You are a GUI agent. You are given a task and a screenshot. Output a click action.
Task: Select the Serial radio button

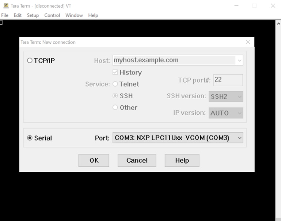30,138
